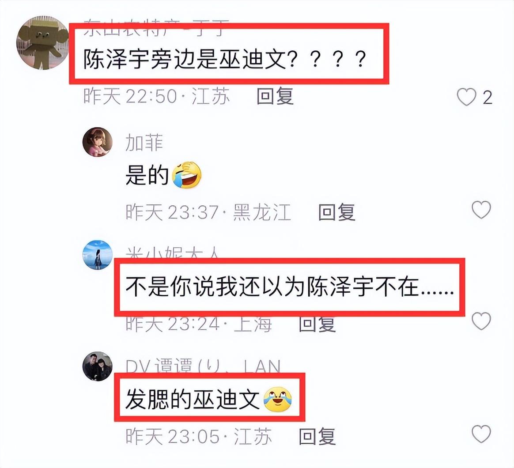Reply to the 23:24 上海 comment
The height and width of the screenshot is (468, 514).
point(317,324)
